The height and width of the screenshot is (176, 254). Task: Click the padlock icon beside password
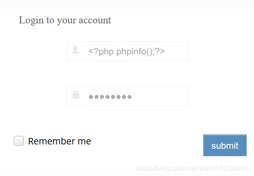click(76, 95)
